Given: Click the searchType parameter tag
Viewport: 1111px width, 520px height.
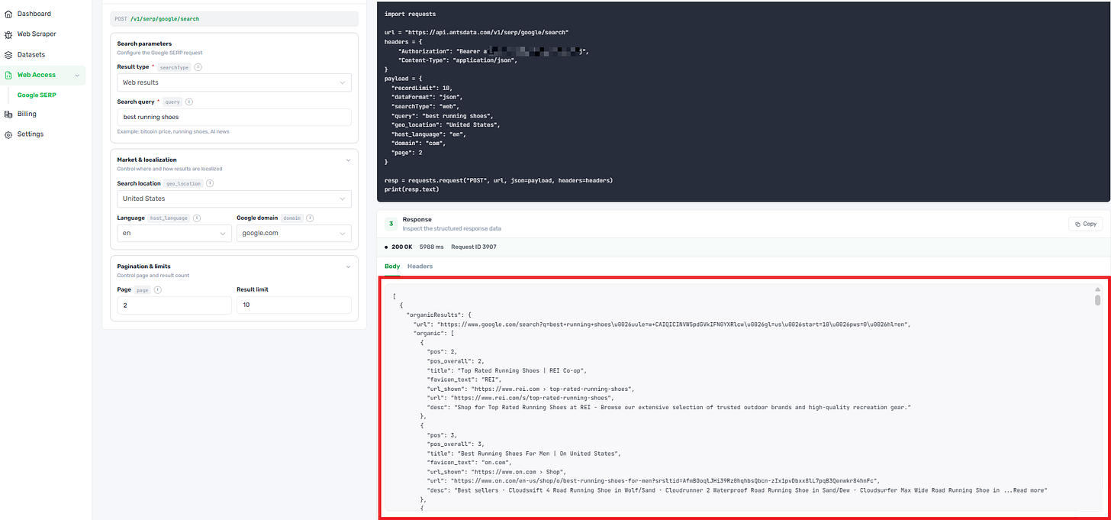Looking at the screenshot, I should [x=174, y=67].
